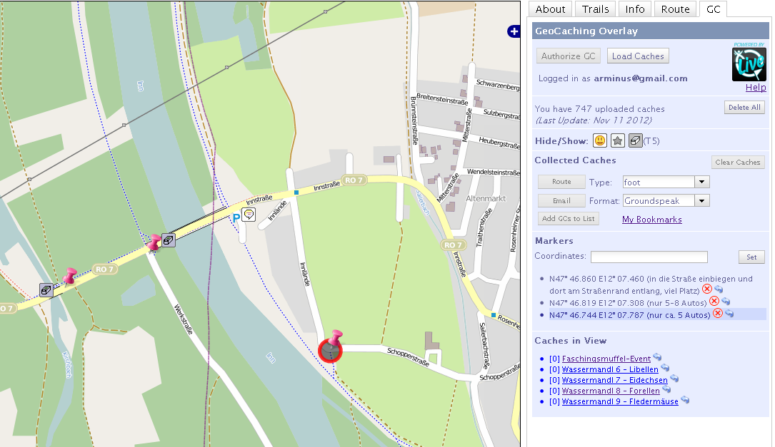Click the Route button under Collected Caches
The height and width of the screenshot is (447, 775).
(561, 182)
